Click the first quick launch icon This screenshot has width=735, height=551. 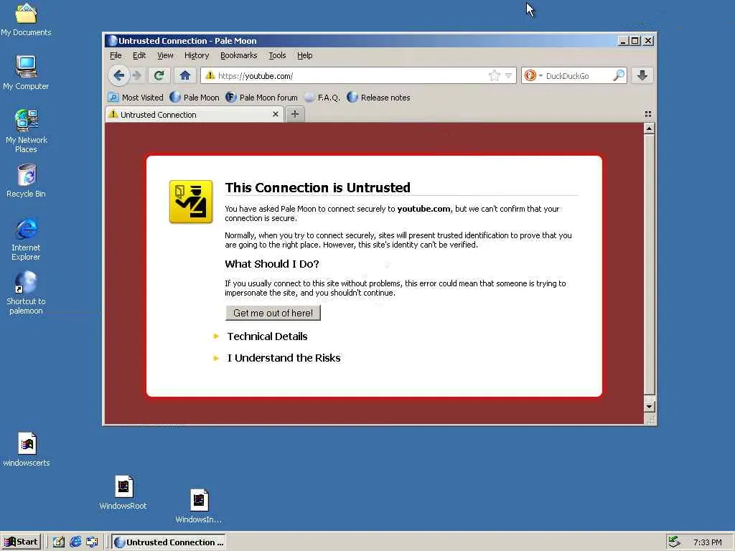click(59, 542)
